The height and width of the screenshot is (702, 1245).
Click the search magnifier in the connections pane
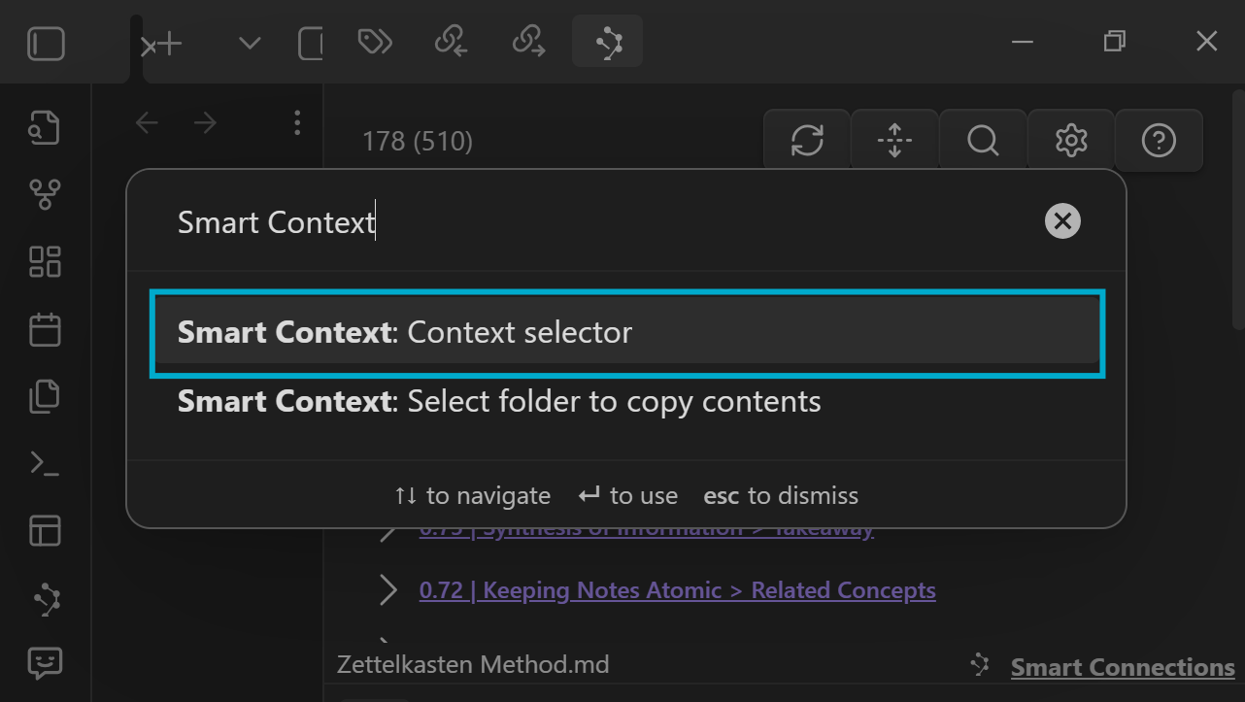982,140
